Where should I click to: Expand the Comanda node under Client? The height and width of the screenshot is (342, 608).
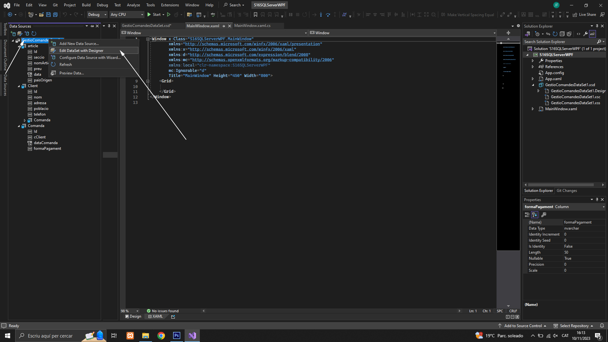coord(25,120)
